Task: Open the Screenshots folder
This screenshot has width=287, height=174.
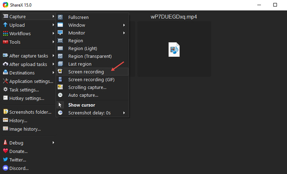Action: click(x=30, y=112)
